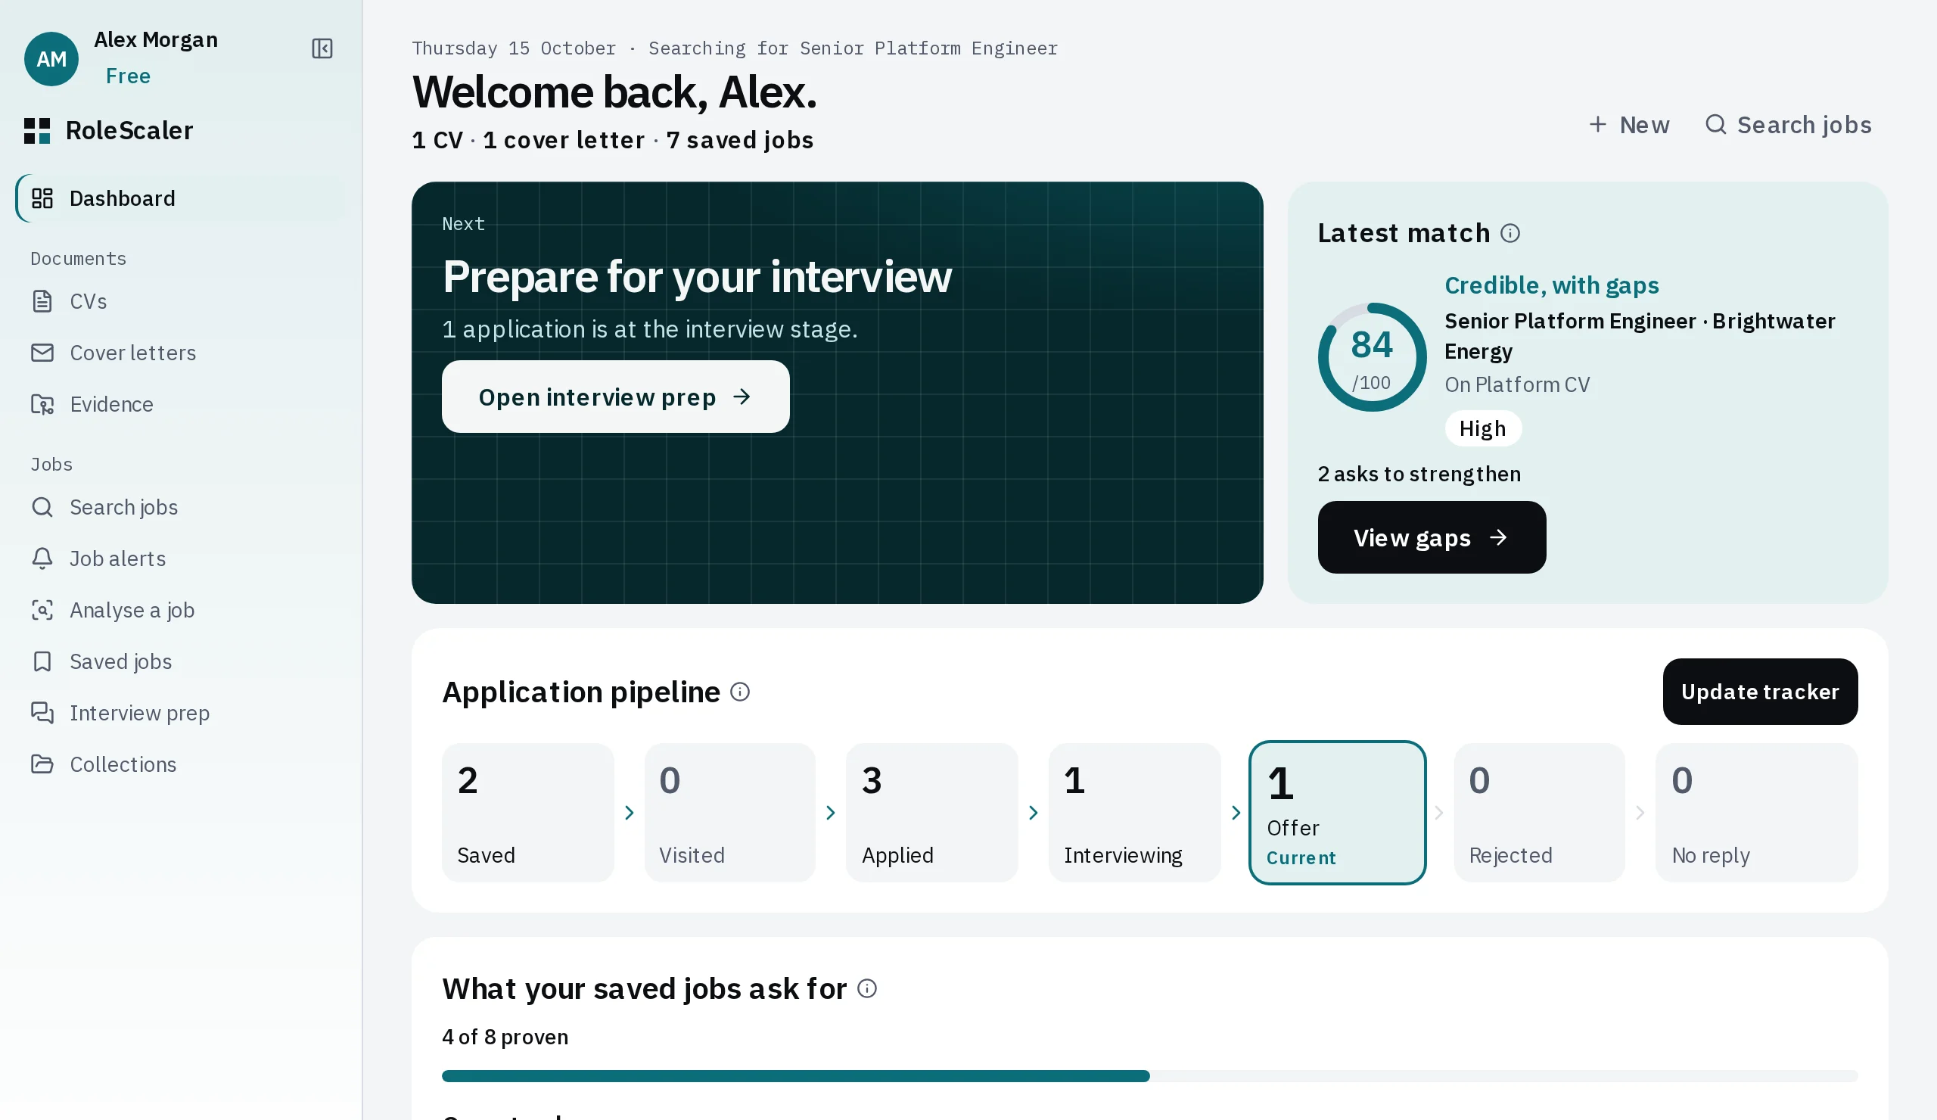1937x1120 pixels.
Task: Show info for What your saved jobs ask for
Action: click(866, 988)
